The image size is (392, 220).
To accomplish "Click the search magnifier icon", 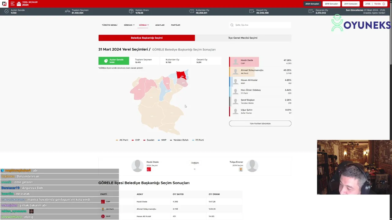I will [x=232, y=25].
